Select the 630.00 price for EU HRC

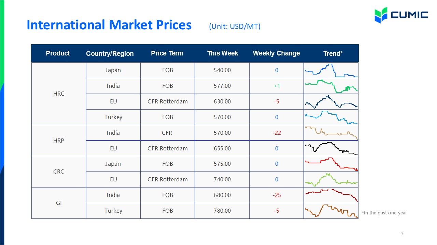click(x=222, y=102)
